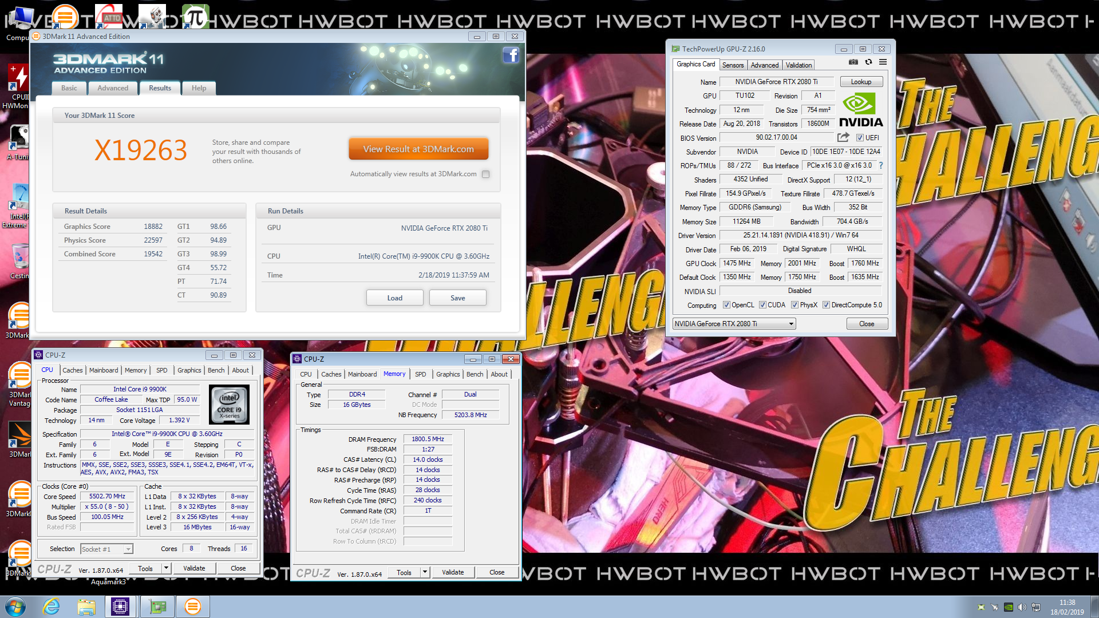The width and height of the screenshot is (1099, 618).
Task: Open the Help tab in 3DMark 11
Action: (x=199, y=88)
